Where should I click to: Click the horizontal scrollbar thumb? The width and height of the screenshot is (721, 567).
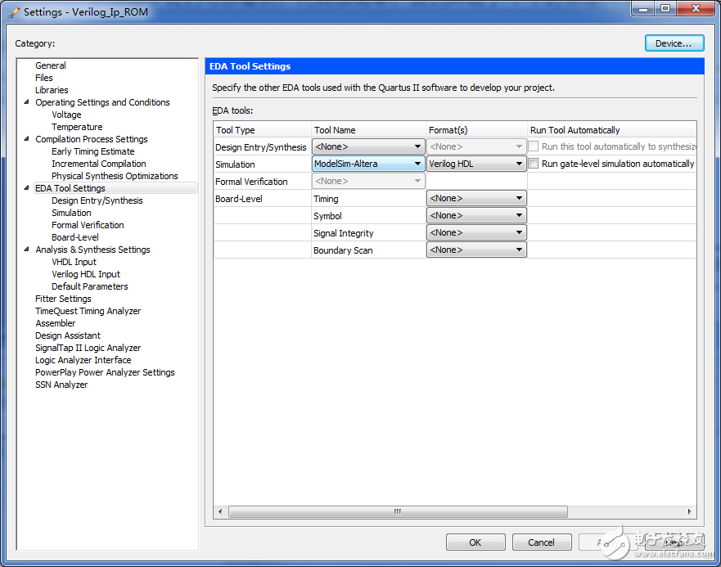tap(398, 511)
